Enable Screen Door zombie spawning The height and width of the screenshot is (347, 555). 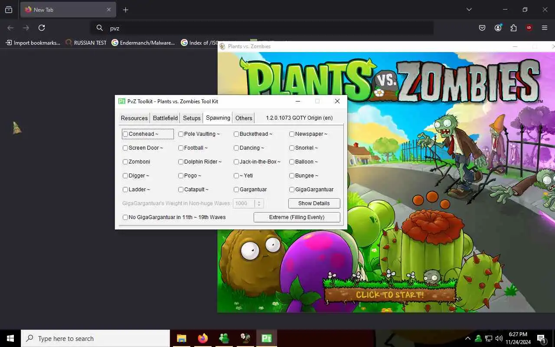click(125, 148)
